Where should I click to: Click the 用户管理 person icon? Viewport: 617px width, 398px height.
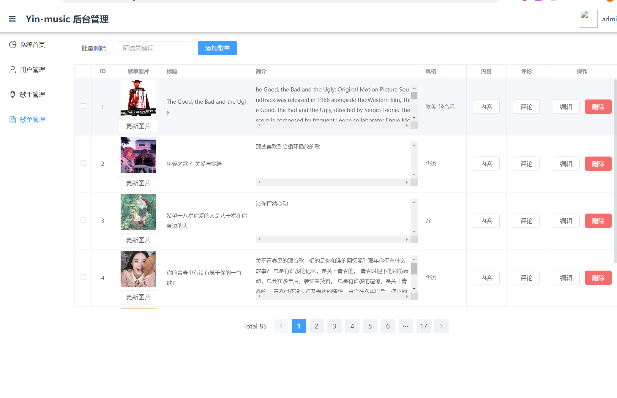click(12, 70)
